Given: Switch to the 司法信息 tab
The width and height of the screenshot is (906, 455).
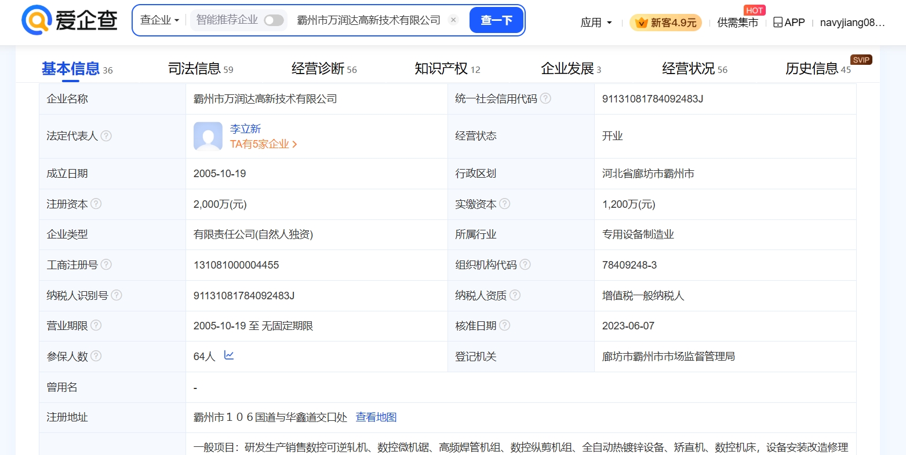Looking at the screenshot, I should coord(200,69).
